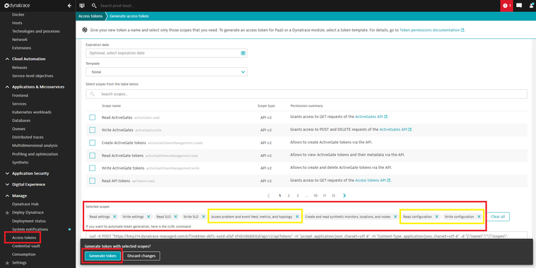Click the Dynatrace info icon in banner
Viewport: 536px width, 268px height.
tap(85, 30)
